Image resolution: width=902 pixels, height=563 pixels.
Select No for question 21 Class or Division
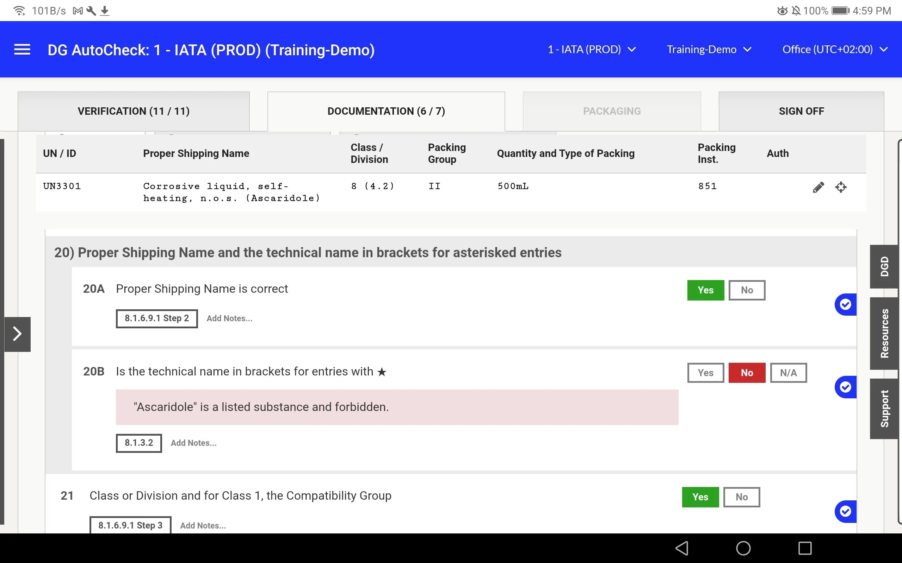[x=742, y=497]
